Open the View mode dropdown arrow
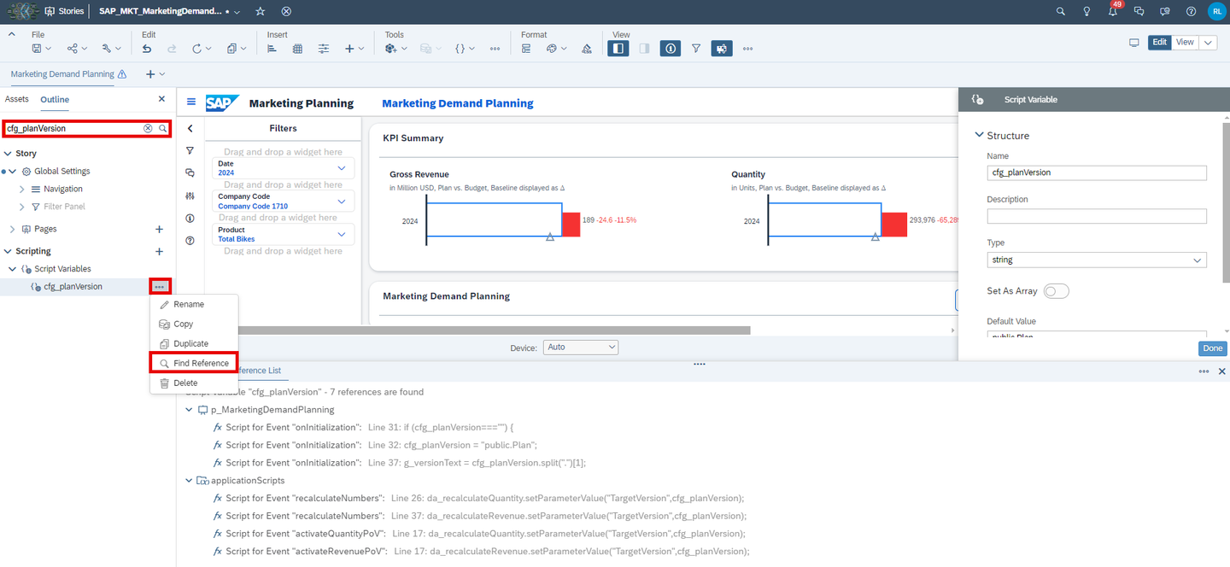This screenshot has height=567, width=1230. (x=1208, y=42)
